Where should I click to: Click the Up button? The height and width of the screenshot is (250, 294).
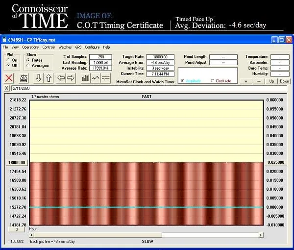point(271,81)
